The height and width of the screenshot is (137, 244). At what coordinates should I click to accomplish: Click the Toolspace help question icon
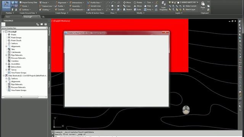click(46, 24)
